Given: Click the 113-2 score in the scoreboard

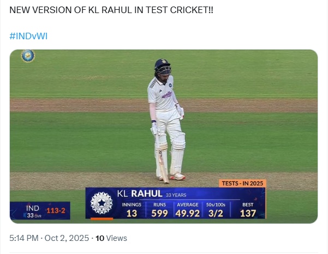Looking at the screenshot, I should tap(56, 210).
